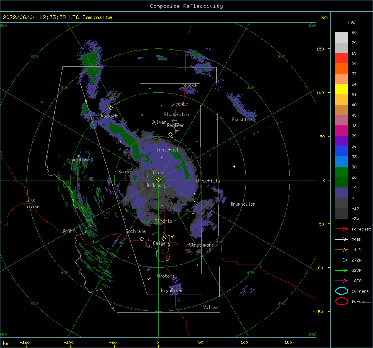The height and width of the screenshot is (348, 373).
Task: Click the light blue 30-33 dBZ swatch
Action: pyautogui.click(x=342, y=161)
